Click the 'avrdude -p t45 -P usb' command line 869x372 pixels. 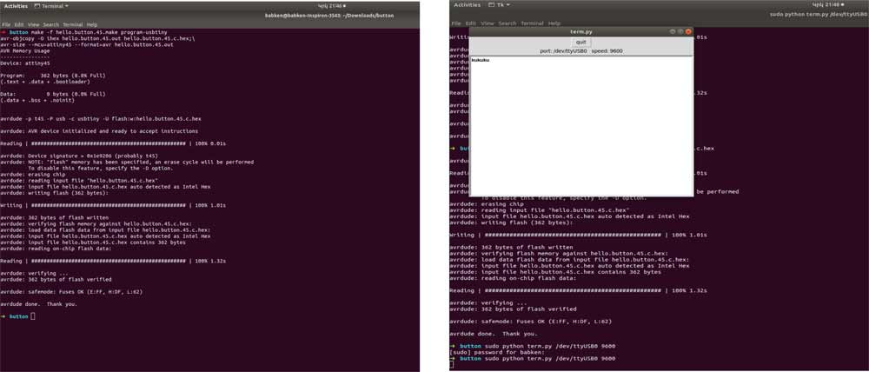101,119
